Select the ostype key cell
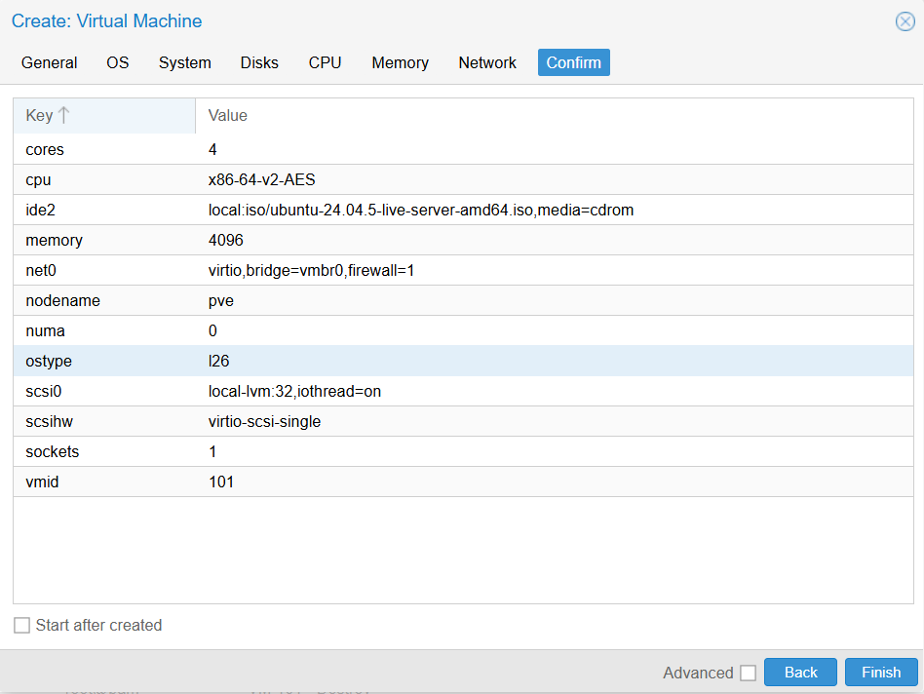The height and width of the screenshot is (694, 924). tap(104, 362)
